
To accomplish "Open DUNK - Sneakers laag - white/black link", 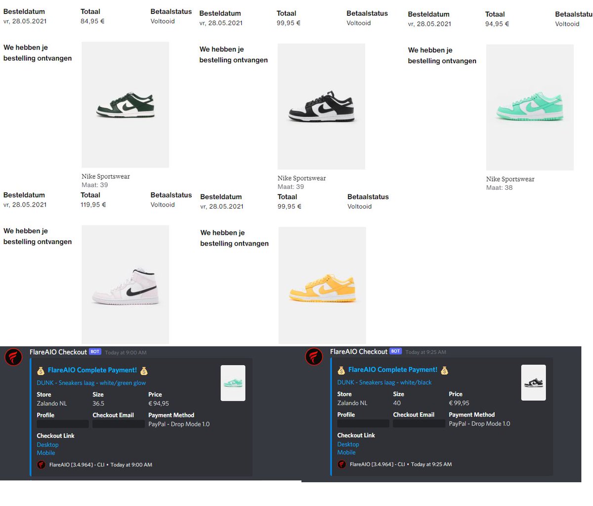I will 384,382.
